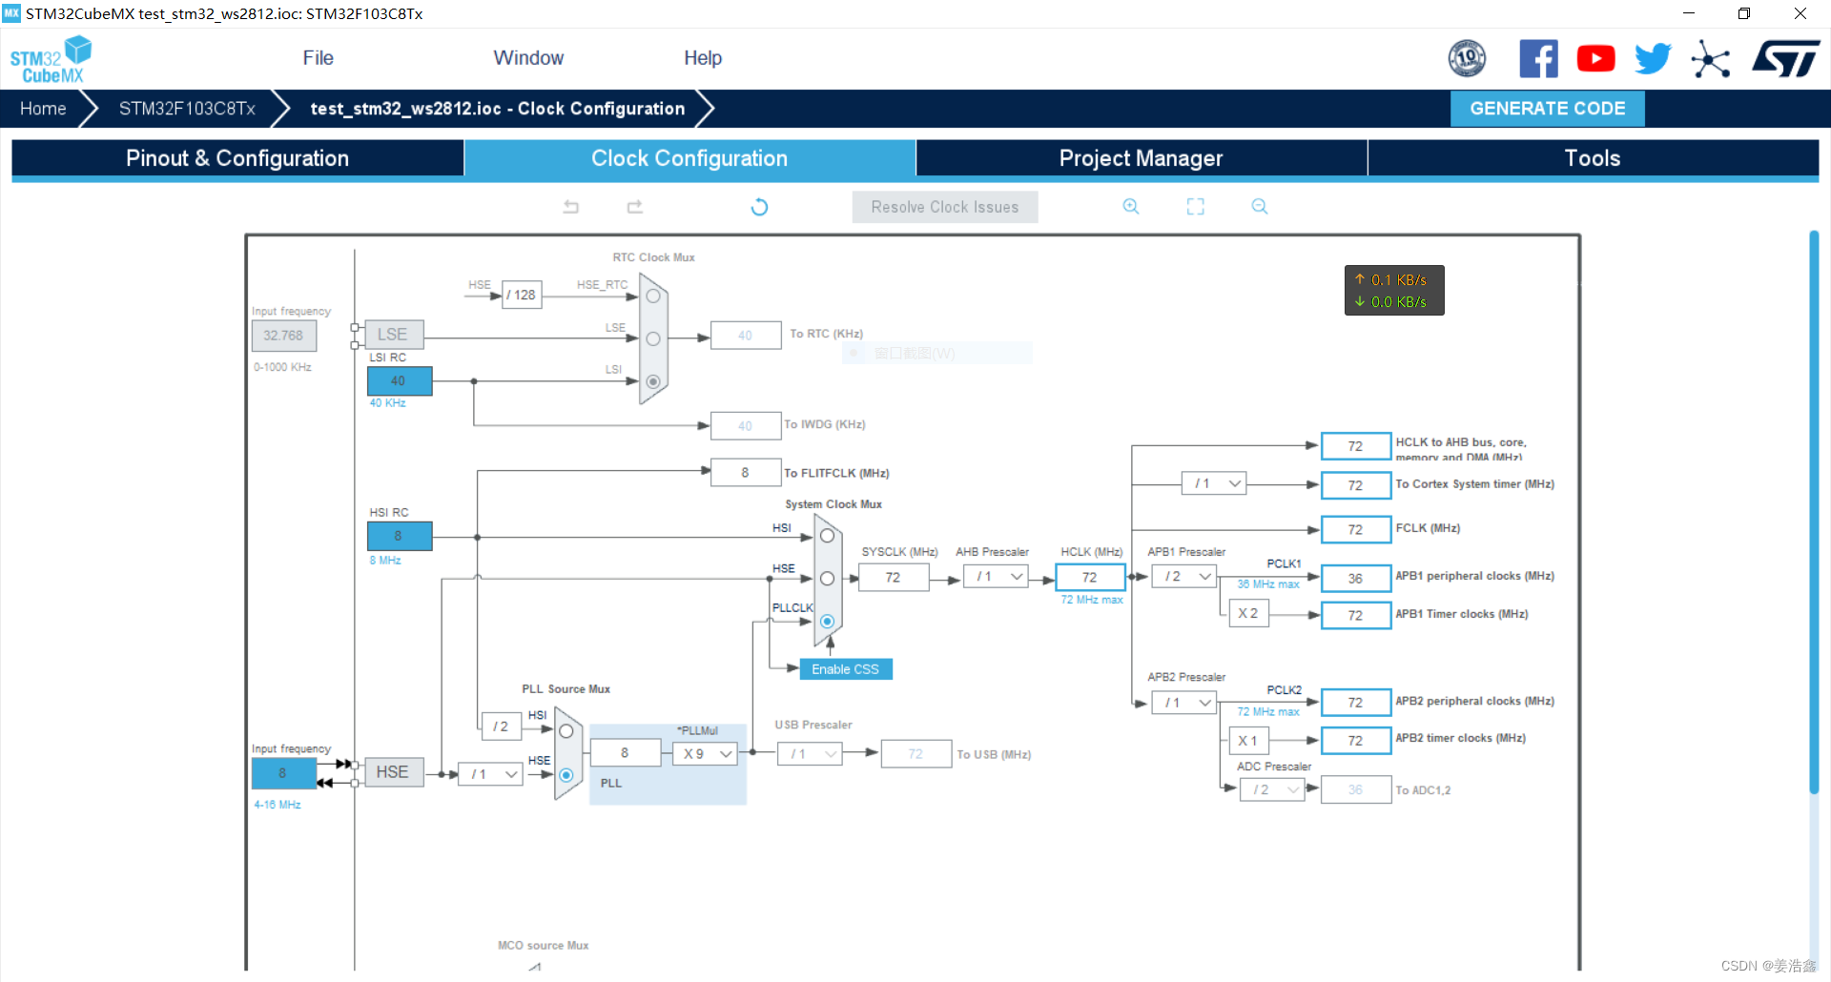Open the HSE /1 prescaler dropdown
The width and height of the screenshot is (1831, 982).
click(x=490, y=774)
